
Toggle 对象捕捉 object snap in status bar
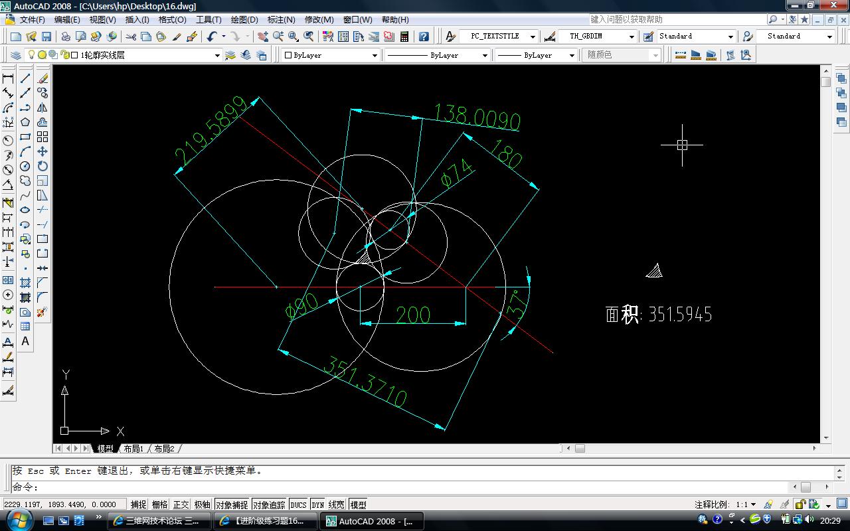232,504
